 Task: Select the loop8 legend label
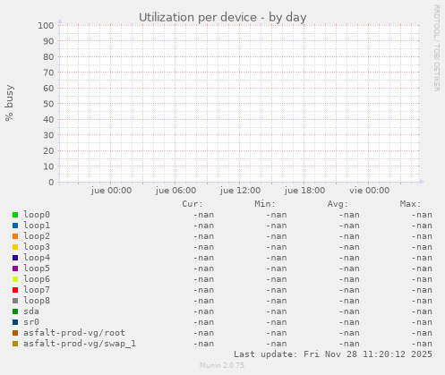coord(37,301)
